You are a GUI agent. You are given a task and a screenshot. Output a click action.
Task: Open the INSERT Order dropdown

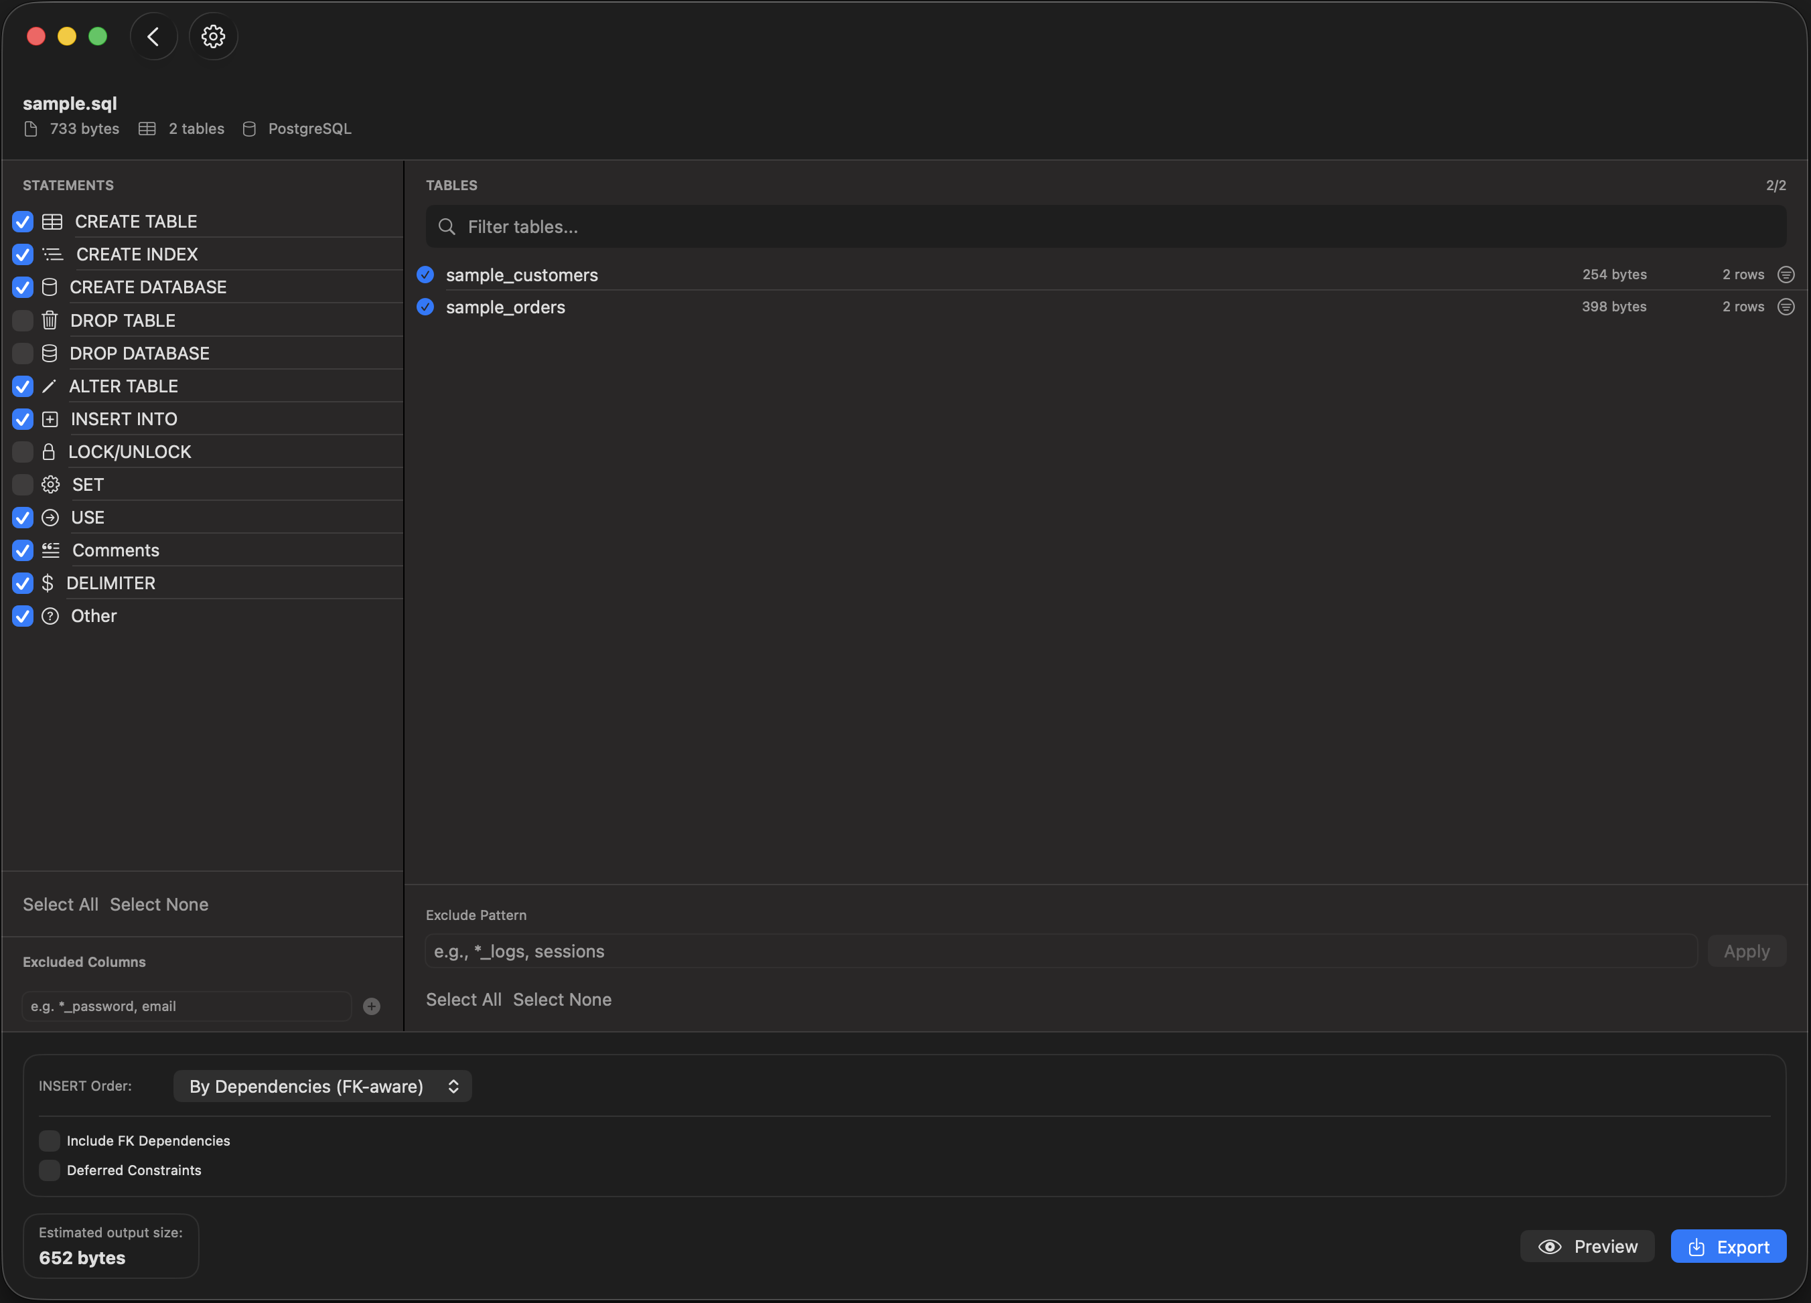(321, 1086)
